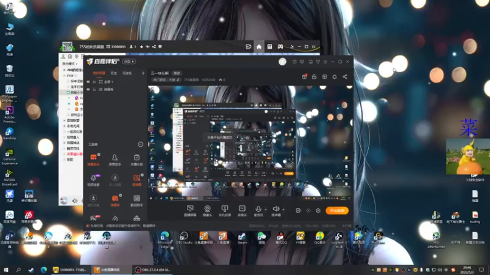Click list icon in YY title bar
490x275 pixels.
pyautogui.click(x=269, y=47)
